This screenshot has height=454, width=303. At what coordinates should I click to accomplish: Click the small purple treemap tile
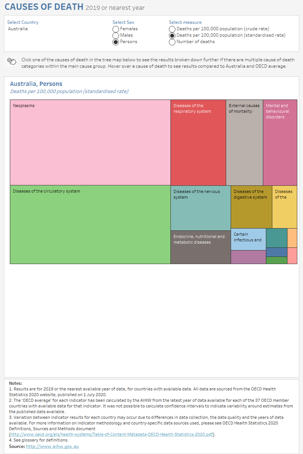[x=248, y=257]
